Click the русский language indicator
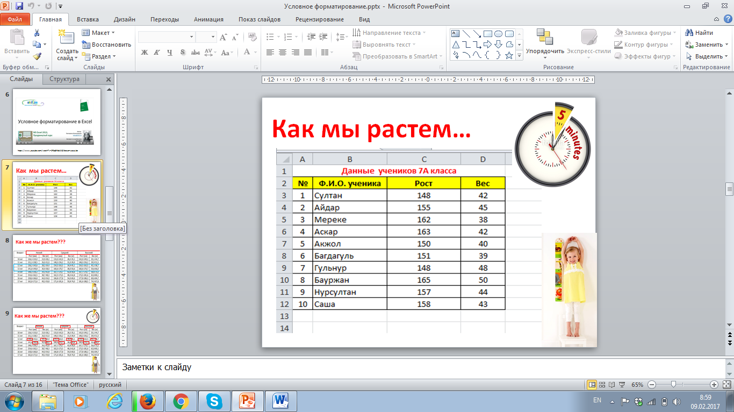This screenshot has width=734, height=412. pos(110,385)
